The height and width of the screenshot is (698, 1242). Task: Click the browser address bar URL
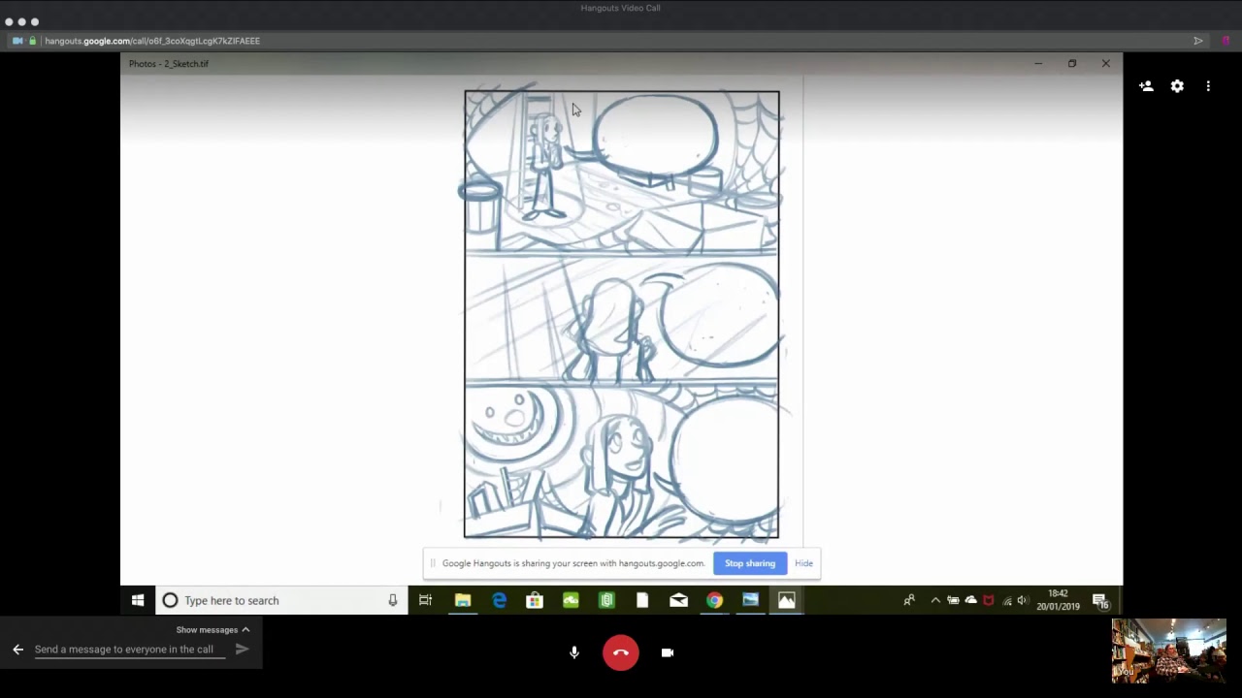(152, 41)
